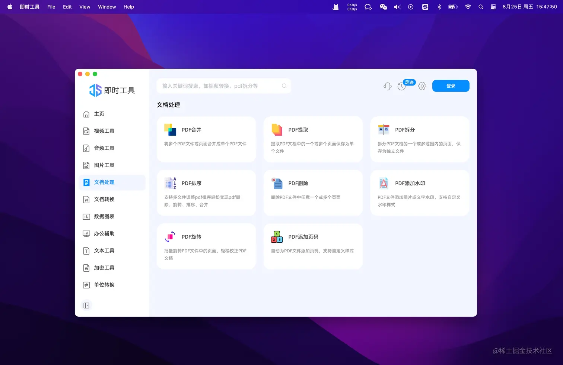
Task: Switch to 单位转换 in the sidebar
Action: [x=112, y=285]
